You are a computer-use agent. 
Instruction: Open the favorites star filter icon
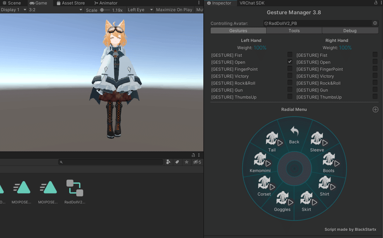[186, 162]
